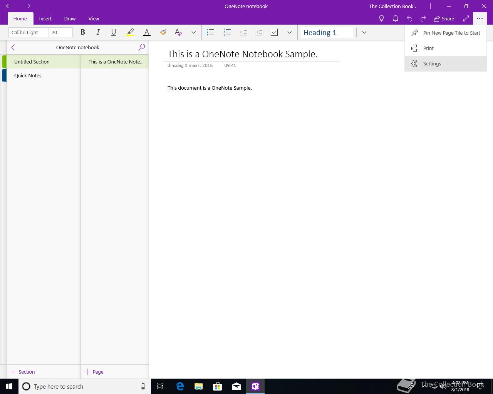493x394 pixels.
Task: Click the page title text
Action: [x=243, y=54]
